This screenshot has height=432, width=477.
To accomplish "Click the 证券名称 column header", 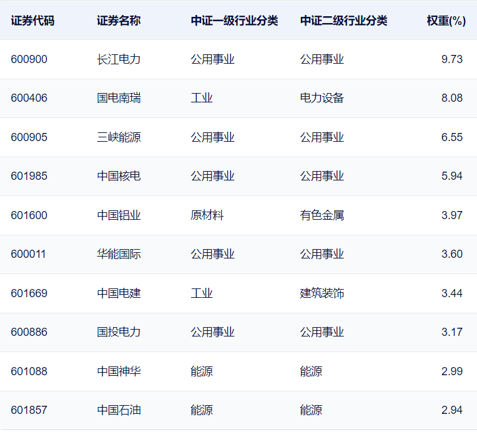I will tap(119, 21).
